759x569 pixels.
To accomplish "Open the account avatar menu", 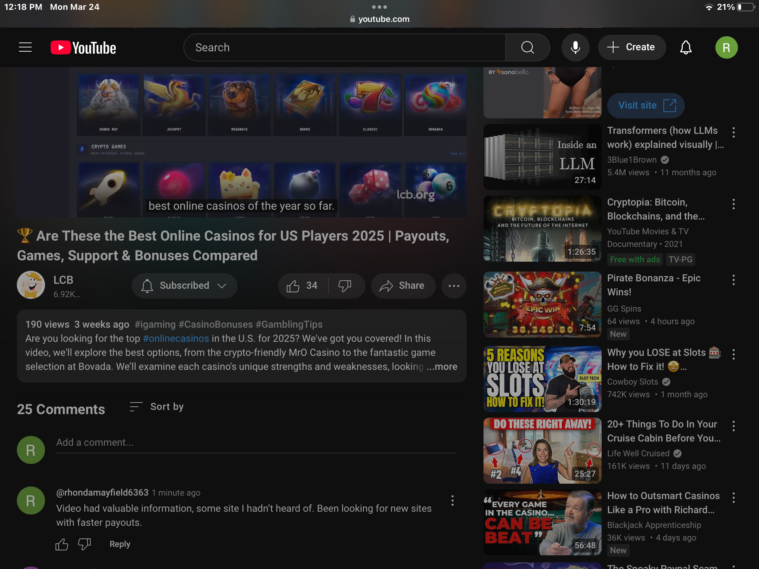I will pyautogui.click(x=726, y=47).
